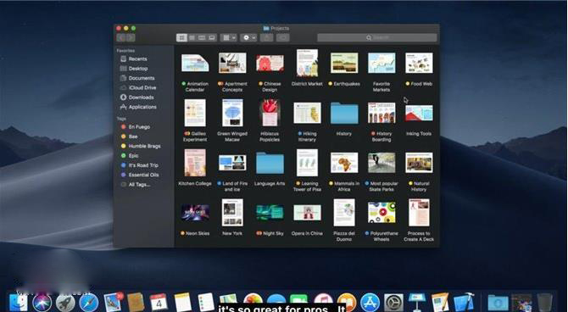Click the Edit Tags toolbar button
The width and height of the screenshot is (568, 312).
[x=283, y=37]
